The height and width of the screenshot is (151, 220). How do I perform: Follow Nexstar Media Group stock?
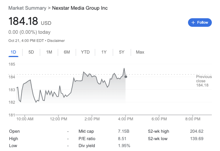coord(200,23)
